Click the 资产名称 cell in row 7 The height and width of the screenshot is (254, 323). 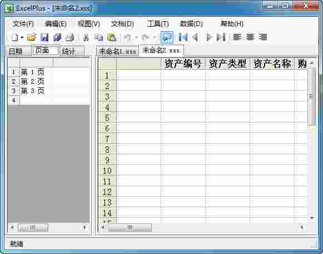[x=272, y=139]
